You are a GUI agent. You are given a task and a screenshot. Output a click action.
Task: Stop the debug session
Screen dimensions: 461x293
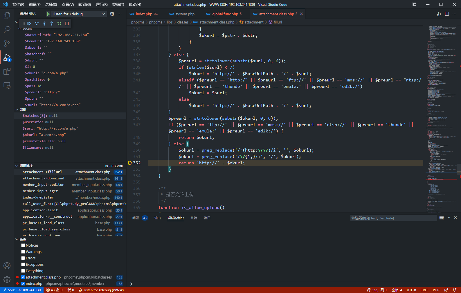pos(67,23)
